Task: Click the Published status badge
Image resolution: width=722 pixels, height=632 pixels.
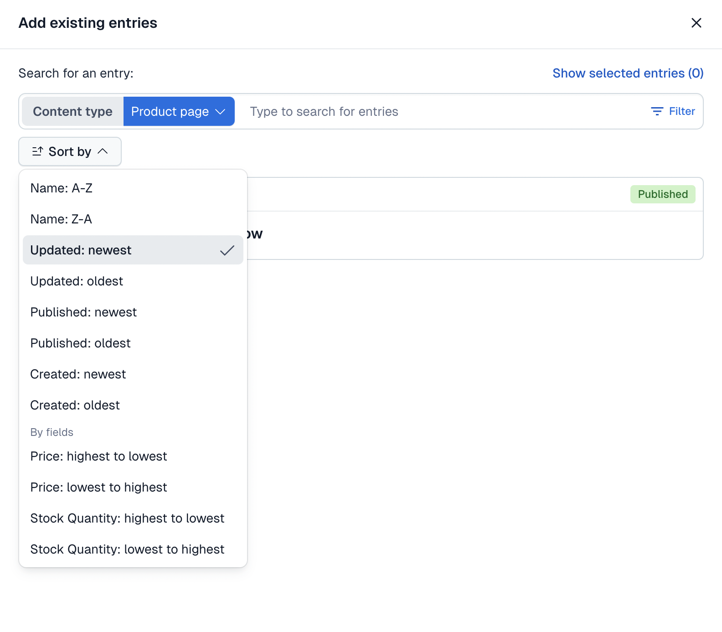Action: (x=662, y=194)
